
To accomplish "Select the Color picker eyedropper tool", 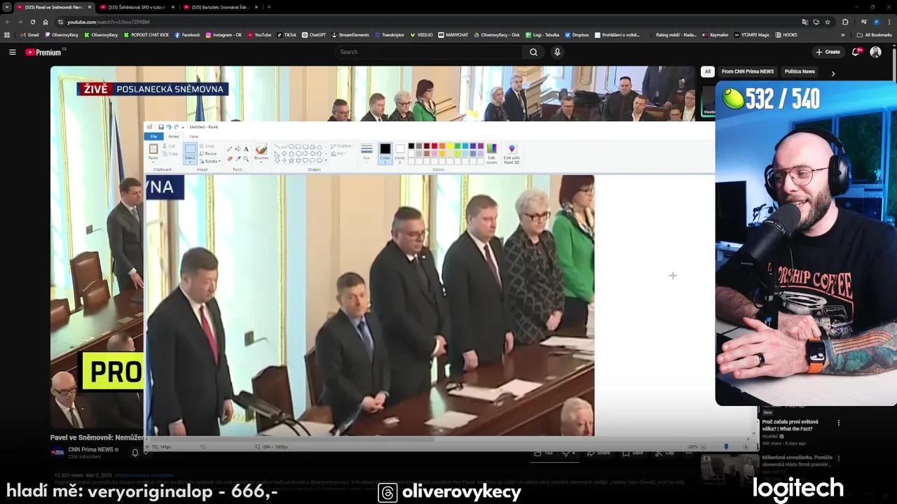I will (238, 158).
